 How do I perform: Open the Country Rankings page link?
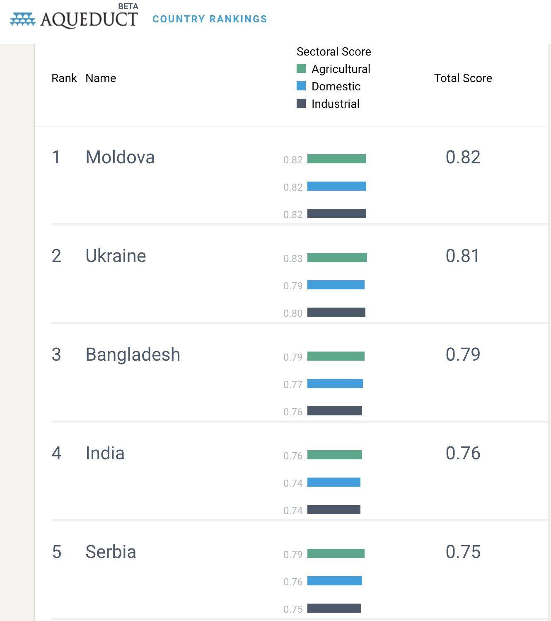(210, 19)
